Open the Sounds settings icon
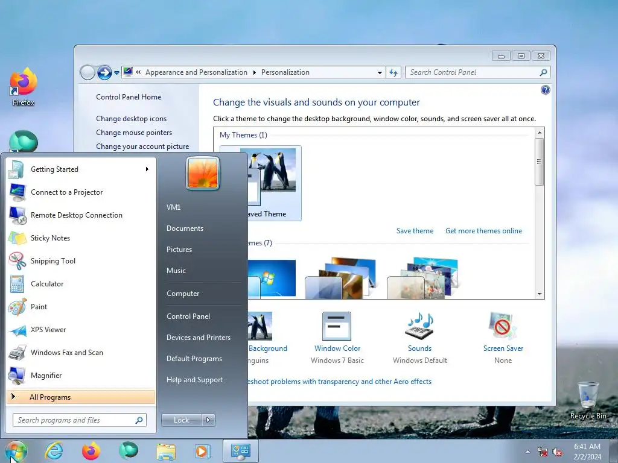 tap(420, 326)
